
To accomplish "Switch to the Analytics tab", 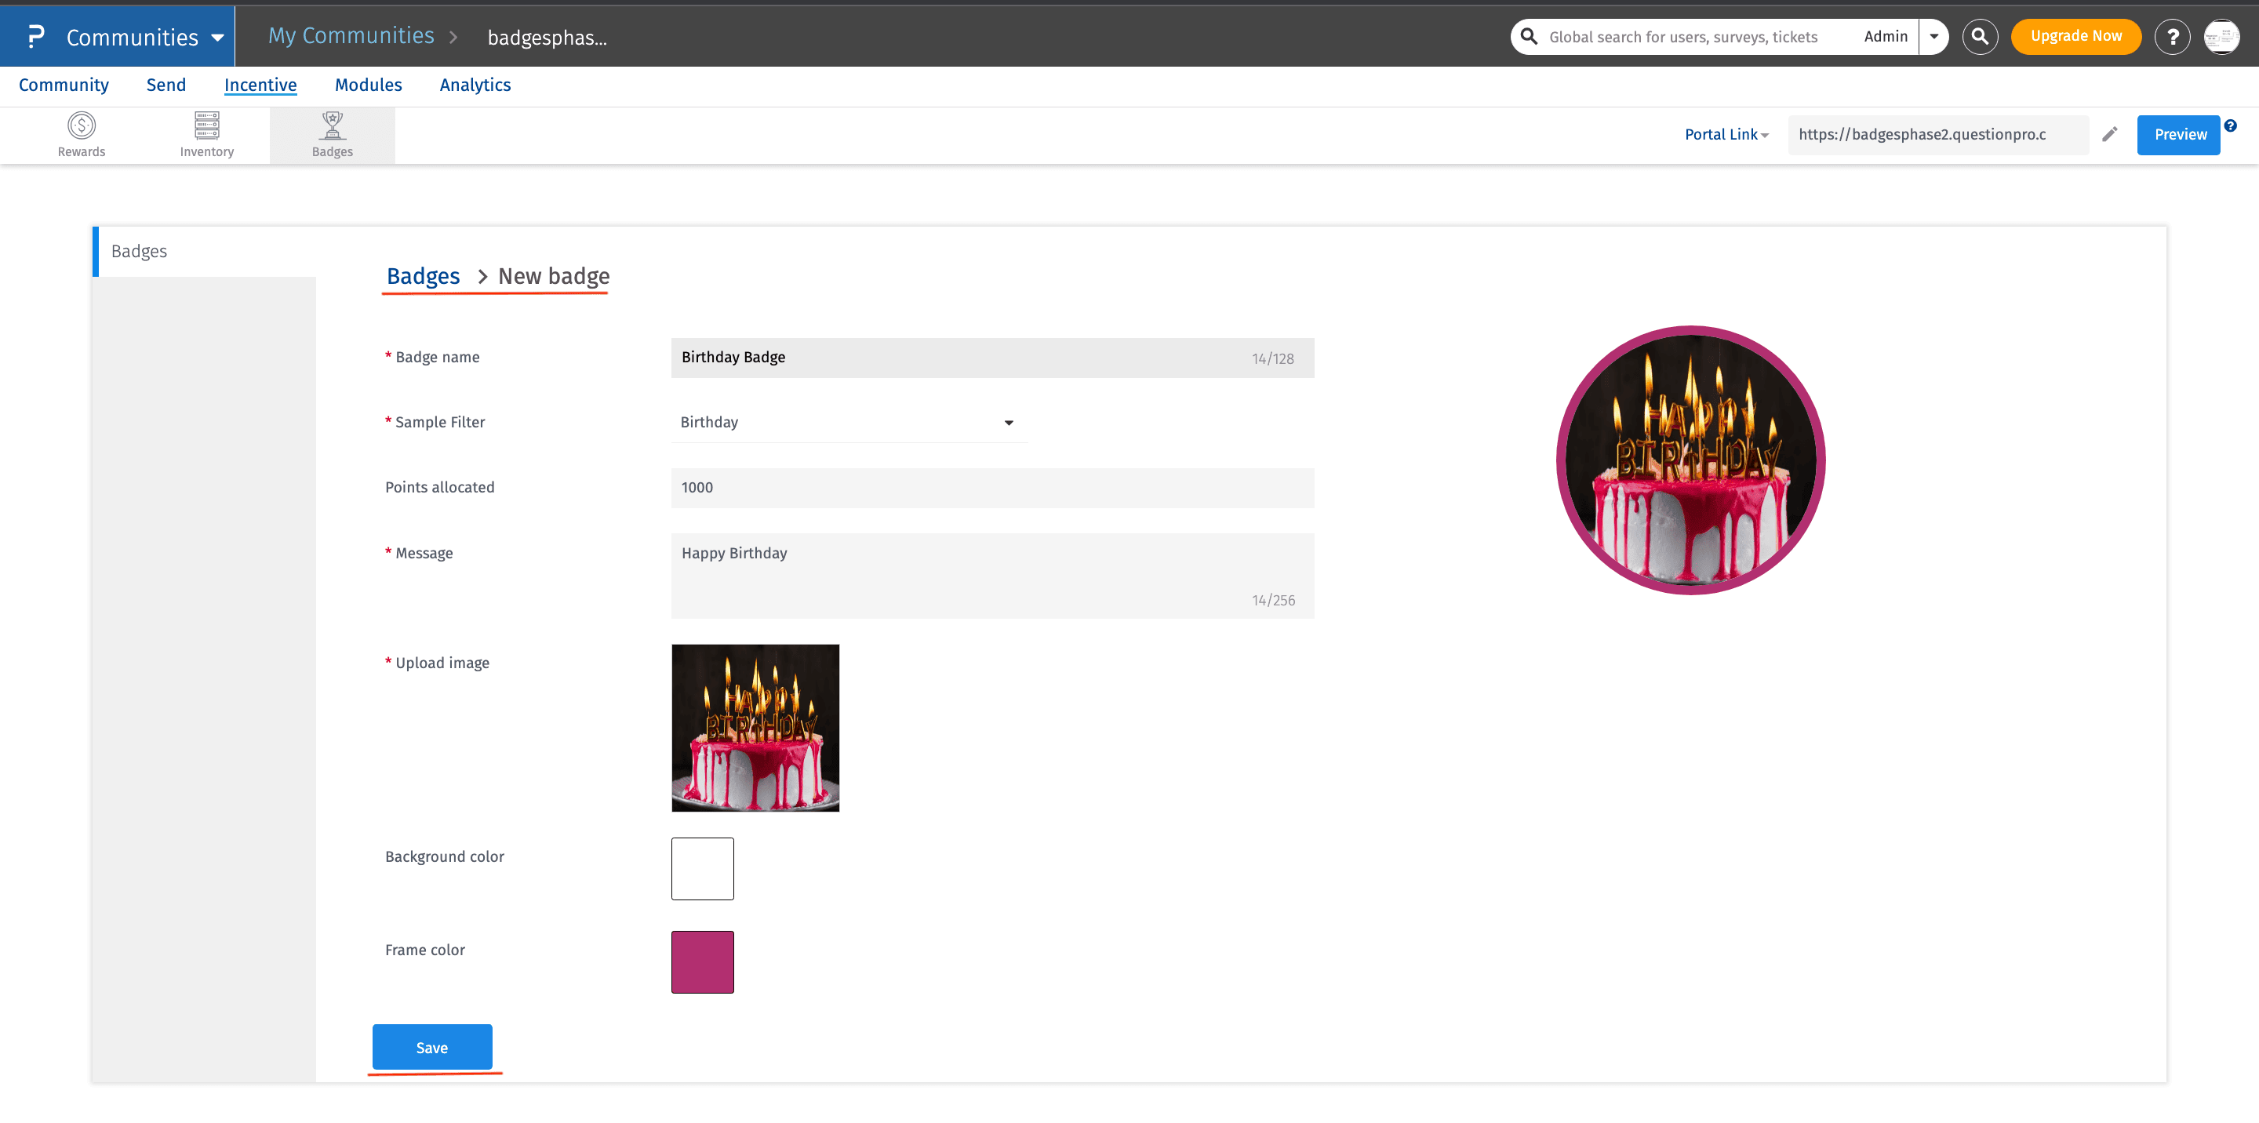I will 475,85.
